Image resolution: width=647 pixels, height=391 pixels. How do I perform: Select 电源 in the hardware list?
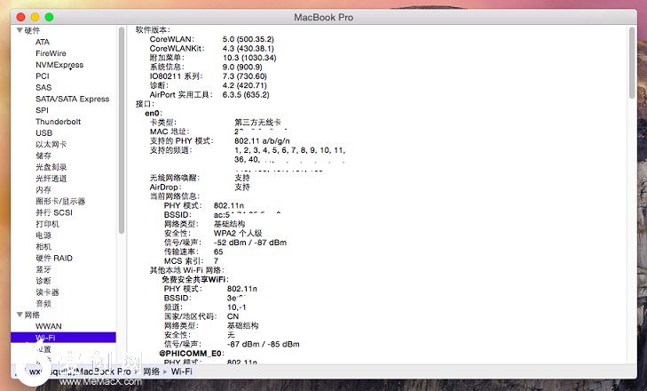[x=43, y=235]
